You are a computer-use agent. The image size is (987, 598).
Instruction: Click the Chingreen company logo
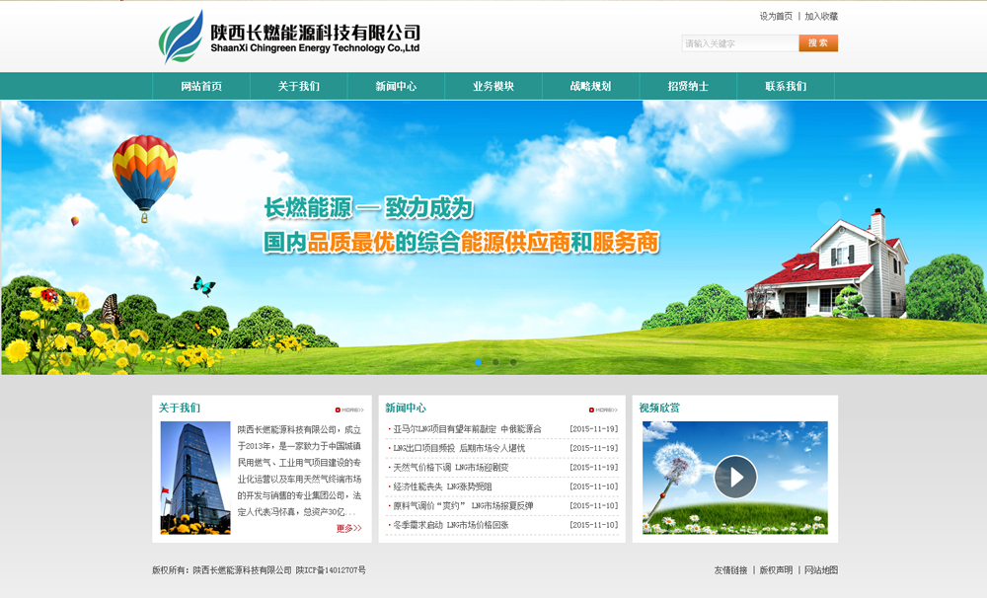point(289,37)
